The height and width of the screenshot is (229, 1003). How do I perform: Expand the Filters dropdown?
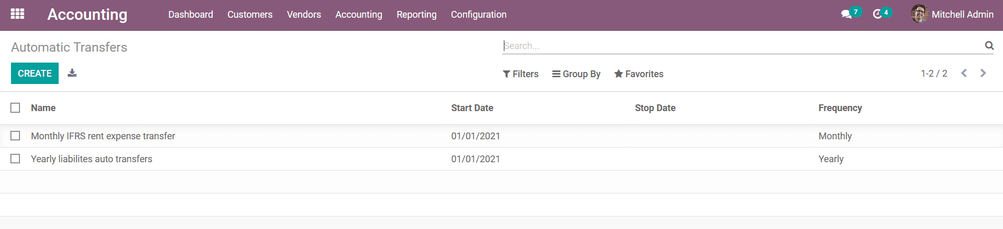tap(521, 74)
